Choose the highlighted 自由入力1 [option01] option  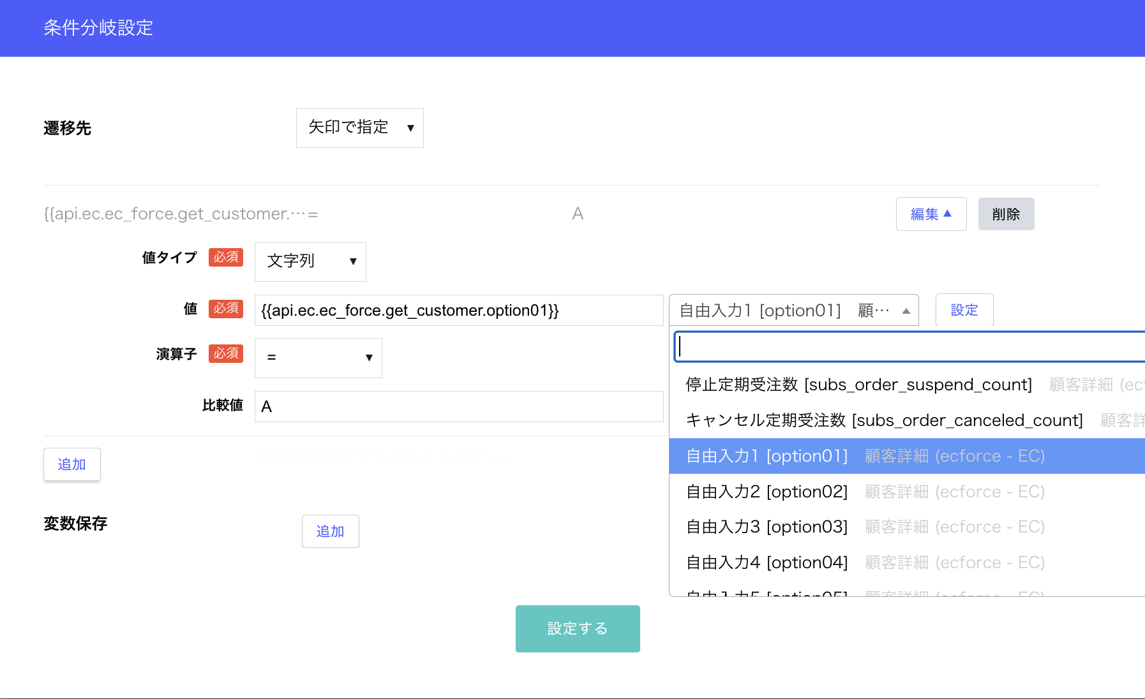tap(907, 456)
